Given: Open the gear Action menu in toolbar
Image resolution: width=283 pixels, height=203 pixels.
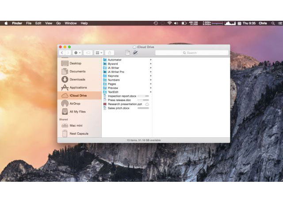Looking at the screenshot, I should (77, 53).
